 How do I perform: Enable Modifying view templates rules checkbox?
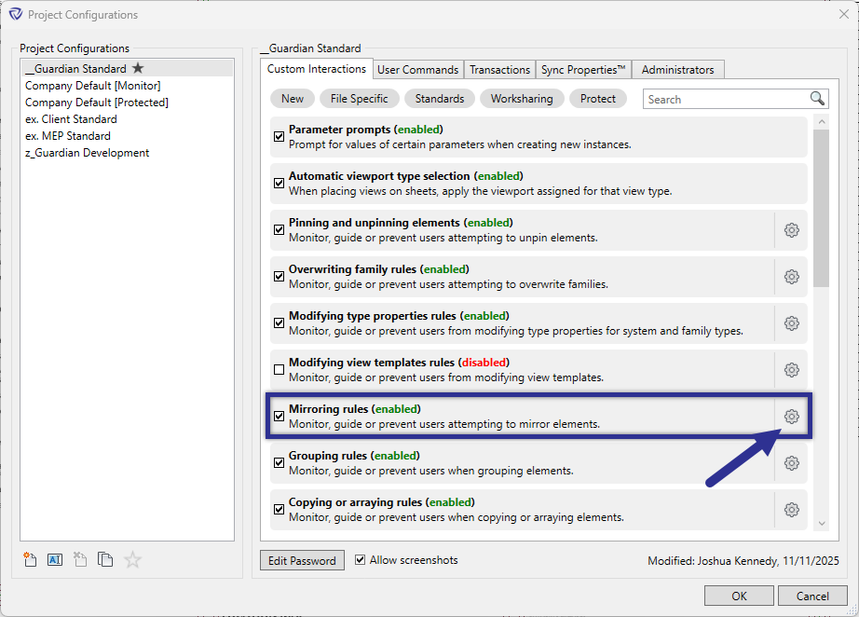[279, 369]
